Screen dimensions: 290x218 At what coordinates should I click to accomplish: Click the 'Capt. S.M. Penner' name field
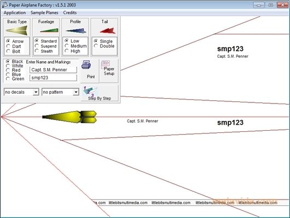(53, 70)
